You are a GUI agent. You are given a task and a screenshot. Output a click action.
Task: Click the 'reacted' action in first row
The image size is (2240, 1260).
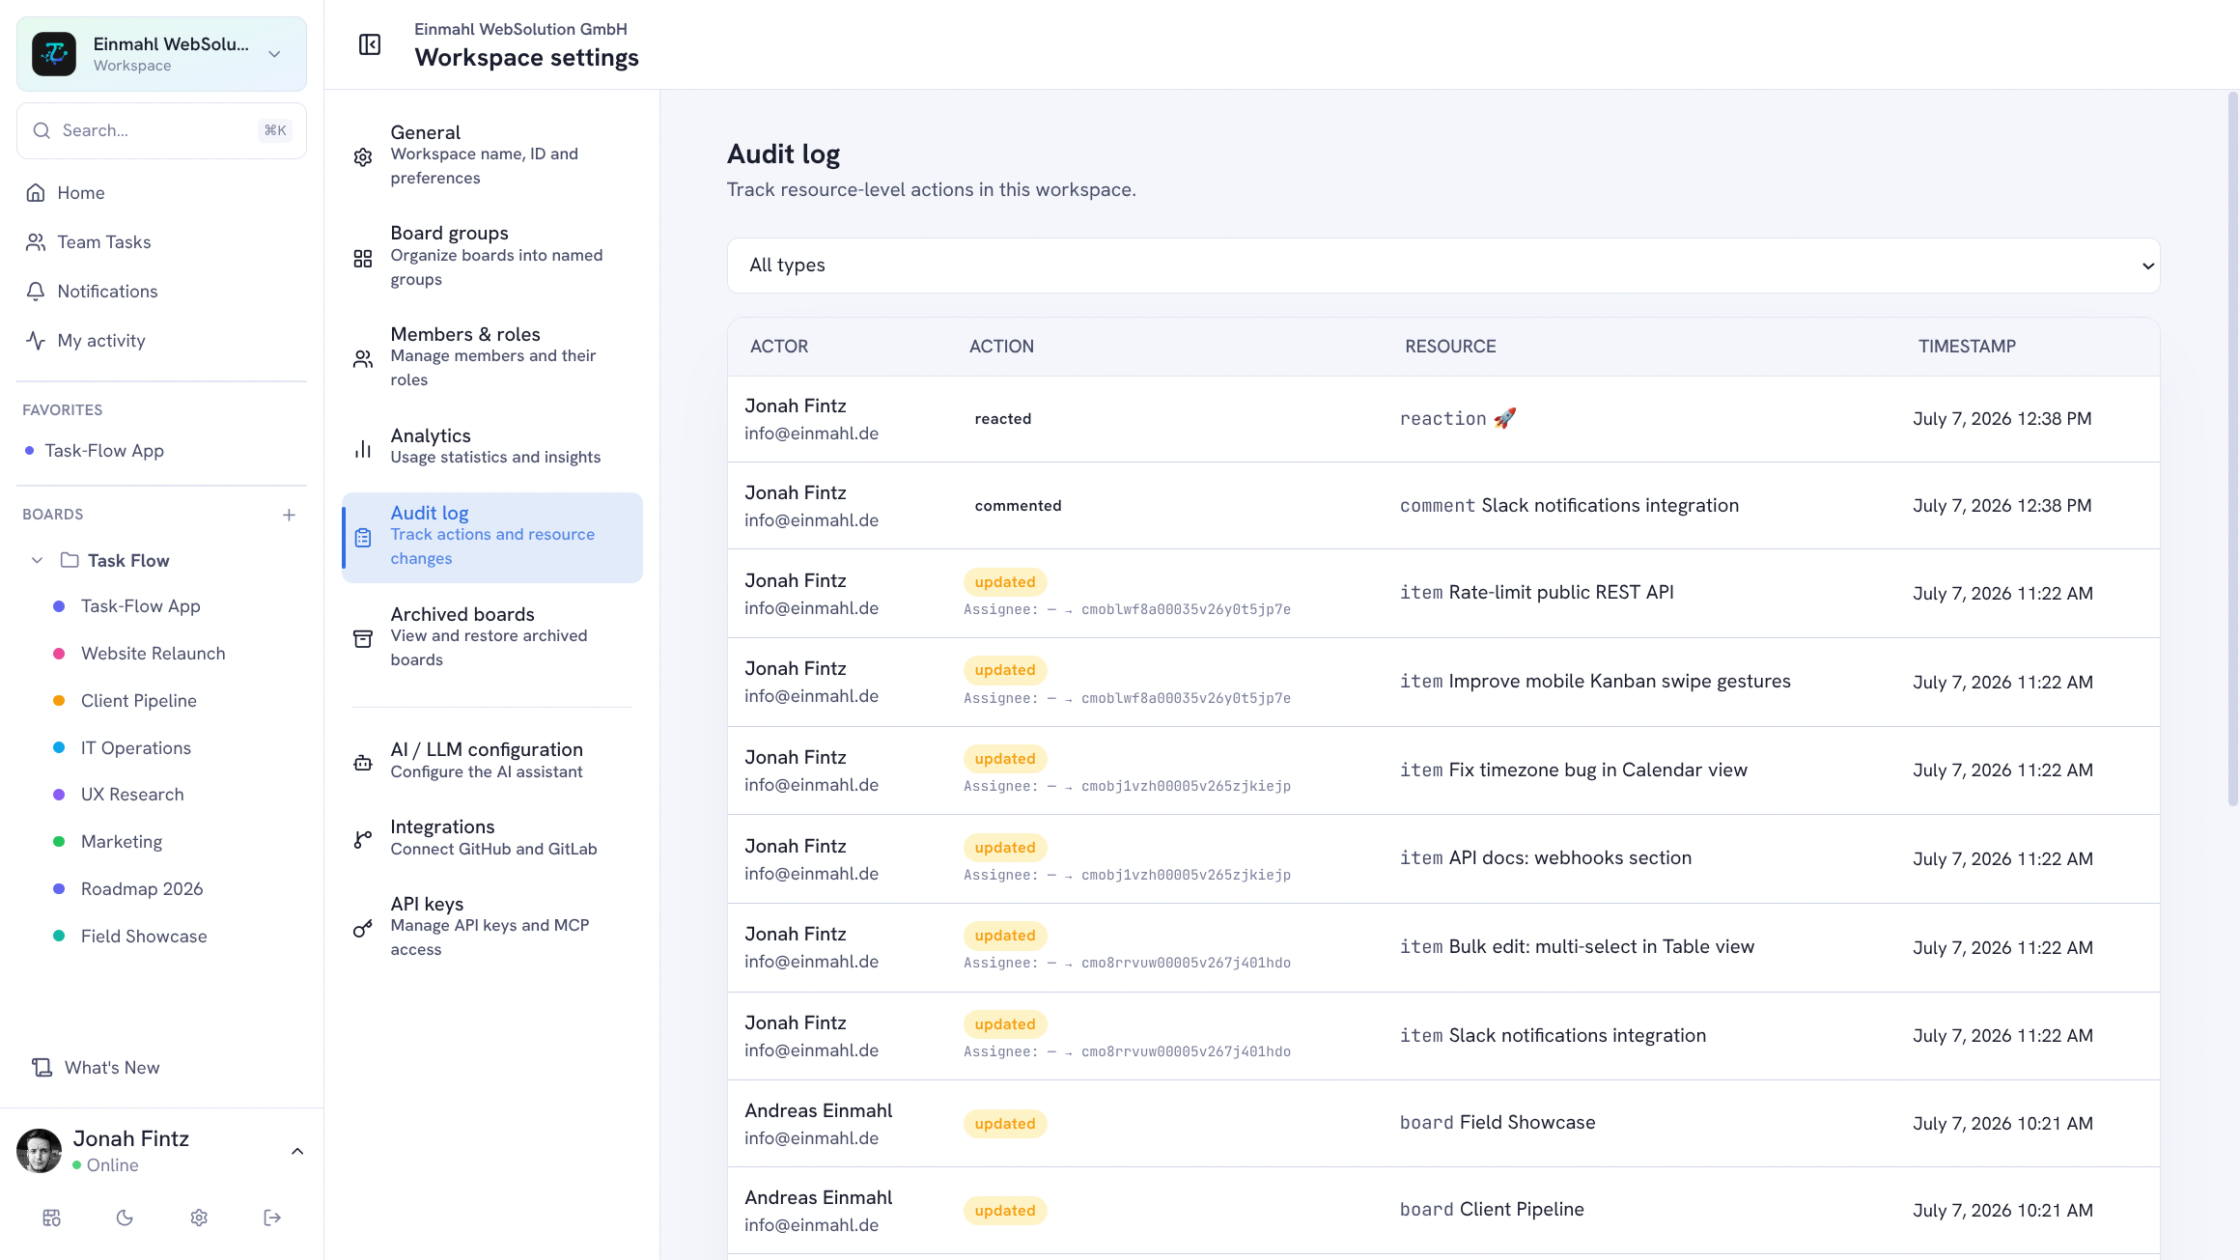click(1003, 419)
